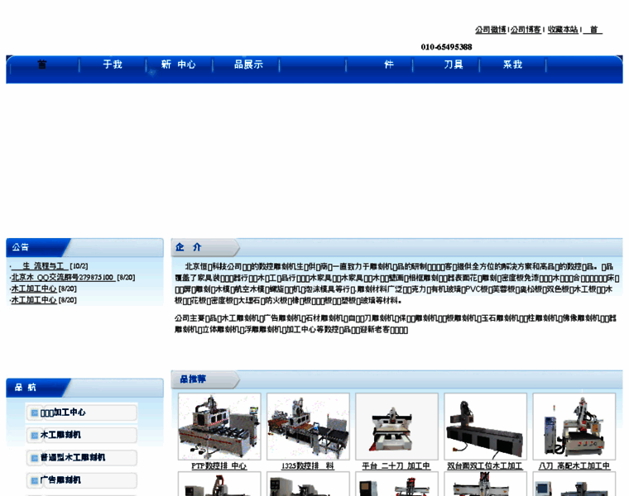Click the square icon beside 木工雕刻机
Screen dimensions: 629x496
coord(35,436)
